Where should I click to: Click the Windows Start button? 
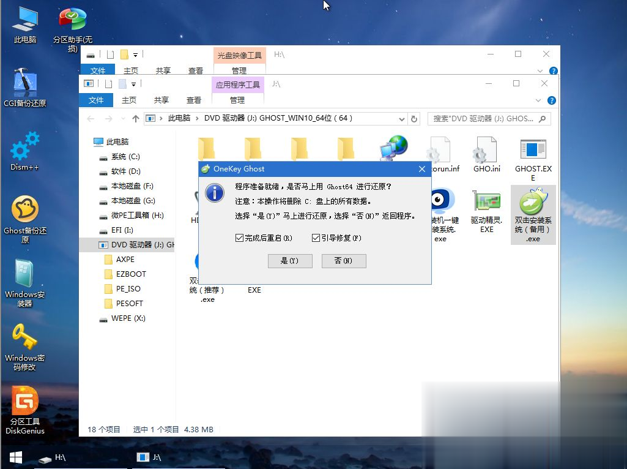click(x=15, y=457)
